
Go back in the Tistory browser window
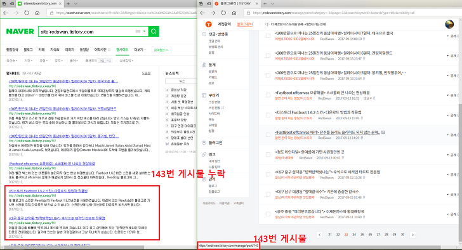202,13
